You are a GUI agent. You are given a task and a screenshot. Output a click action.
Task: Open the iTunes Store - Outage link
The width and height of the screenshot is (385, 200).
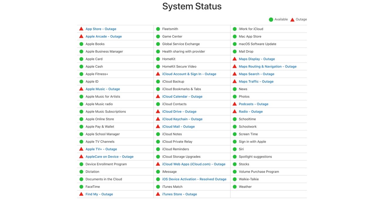[179, 194]
